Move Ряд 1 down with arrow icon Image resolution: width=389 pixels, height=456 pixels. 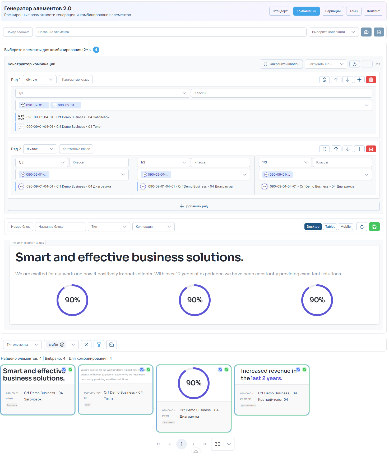pos(348,80)
